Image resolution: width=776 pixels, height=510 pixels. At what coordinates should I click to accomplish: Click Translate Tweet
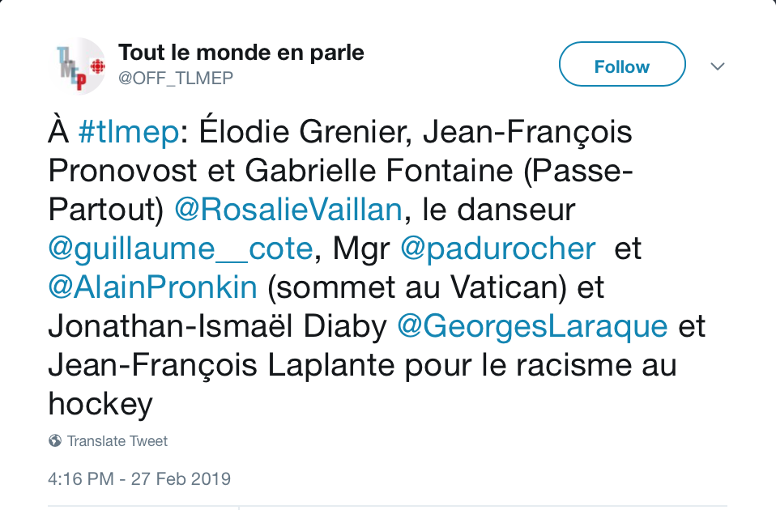(x=117, y=440)
